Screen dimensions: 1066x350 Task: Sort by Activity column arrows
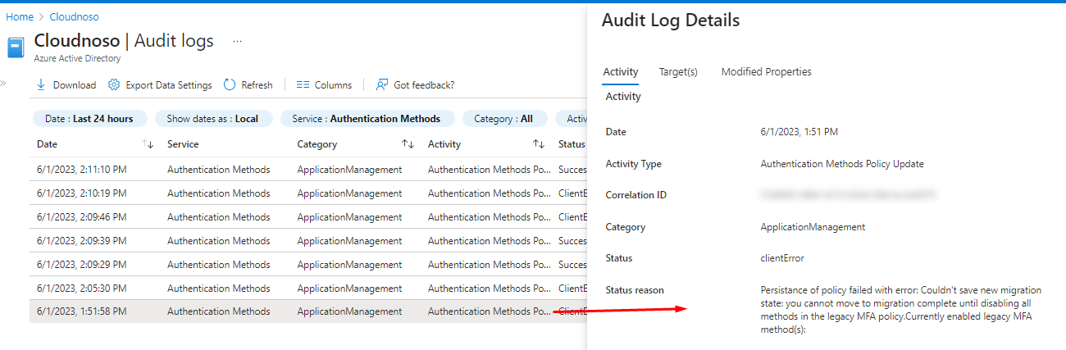pos(539,144)
